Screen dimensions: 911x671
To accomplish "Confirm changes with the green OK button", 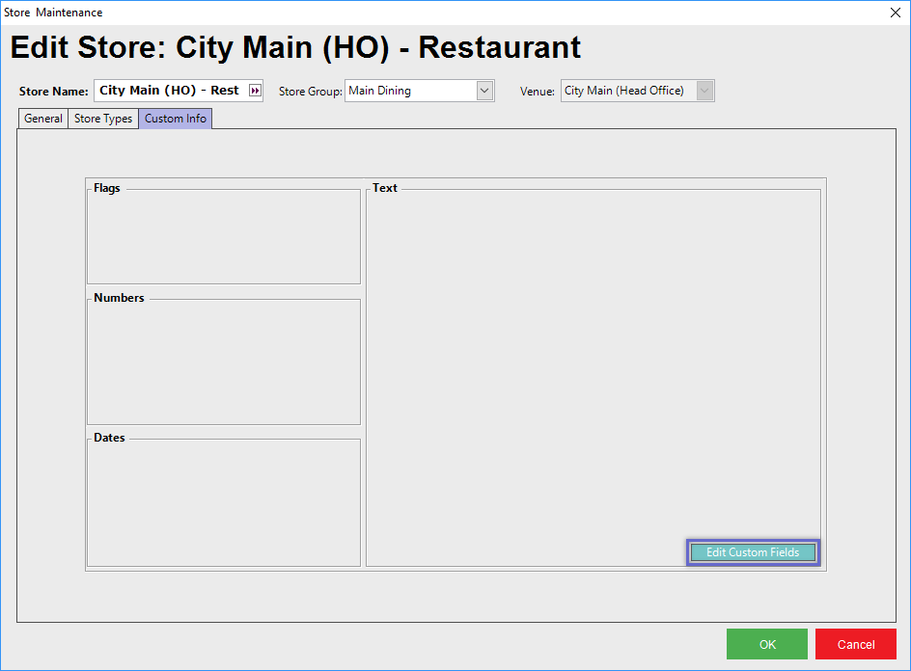I will tap(767, 644).
